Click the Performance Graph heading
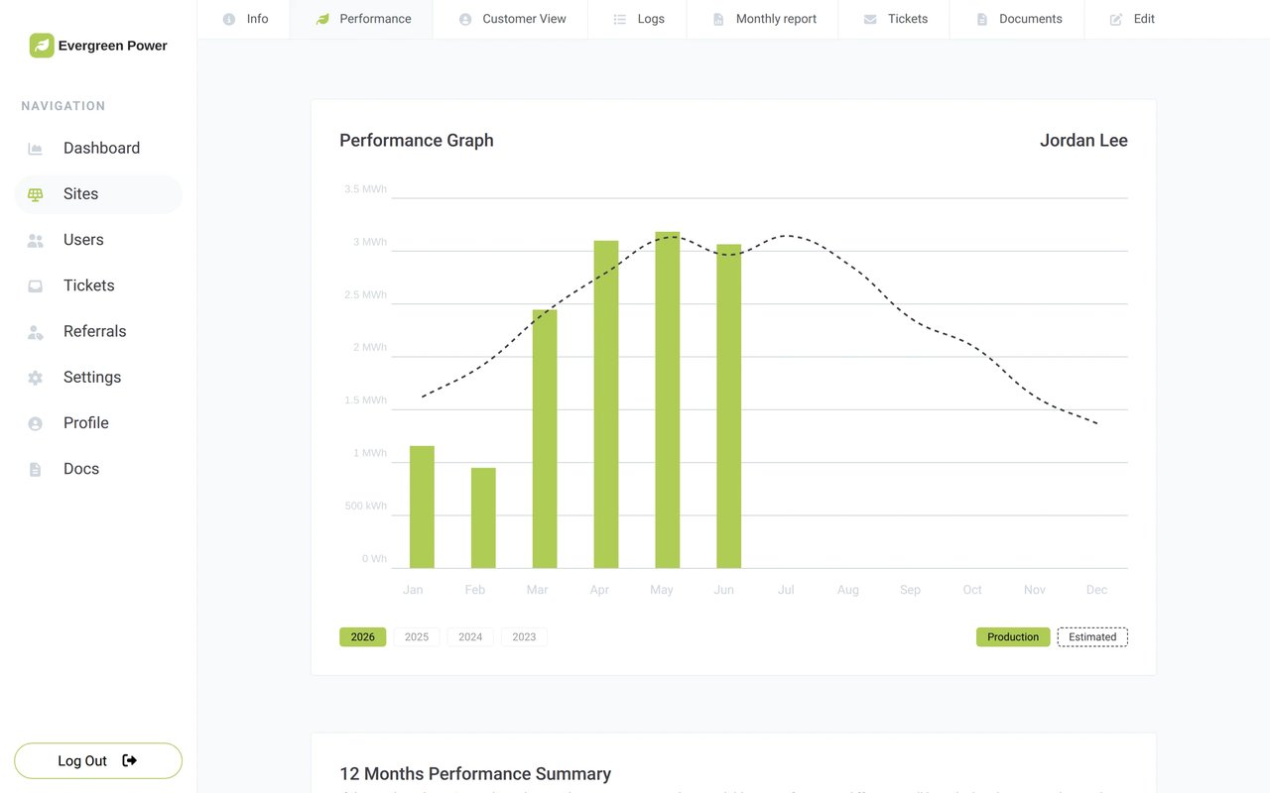The image size is (1270, 793). coord(417,141)
